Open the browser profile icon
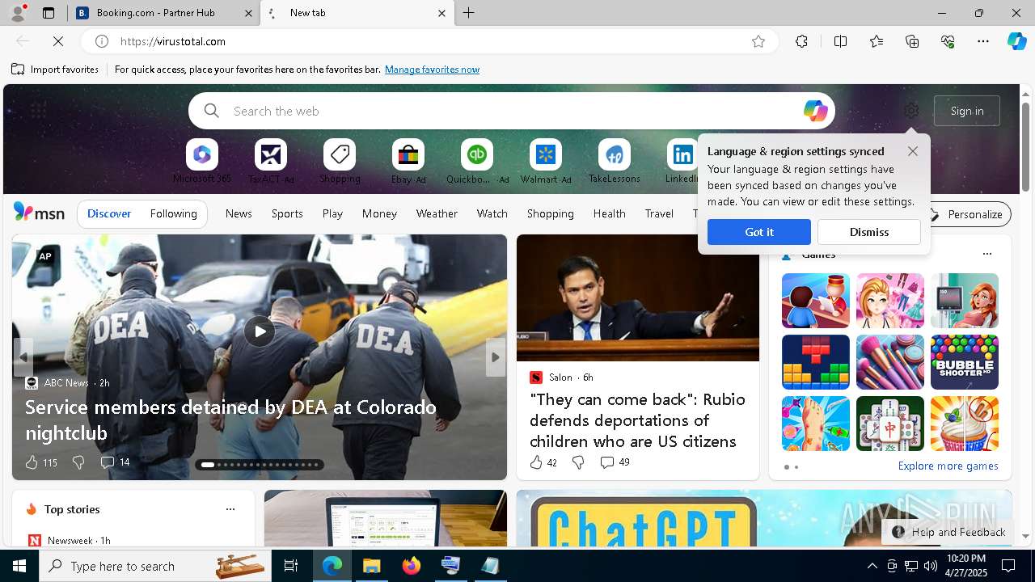This screenshot has width=1035, height=582. (17, 13)
